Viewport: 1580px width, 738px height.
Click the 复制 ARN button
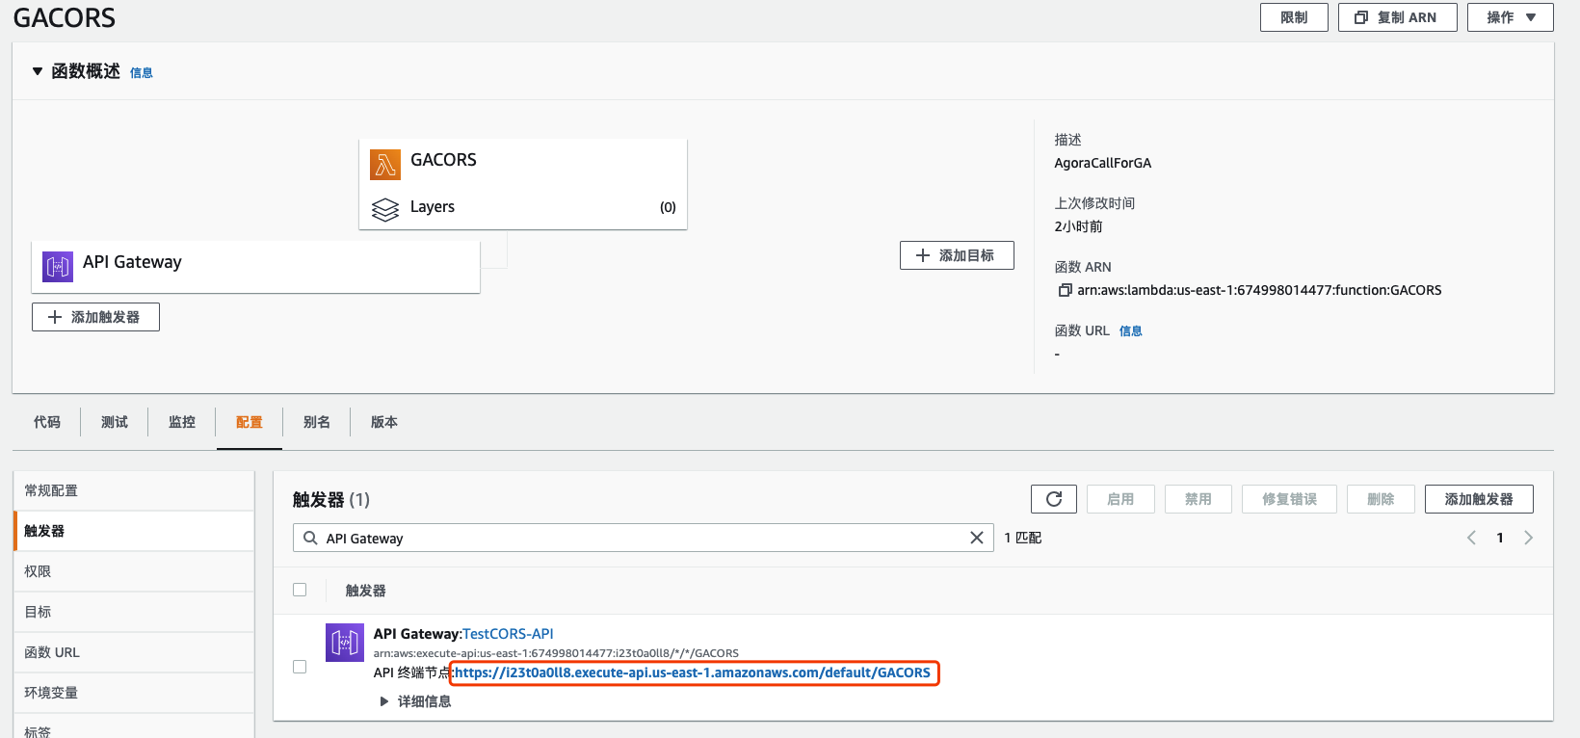pyautogui.click(x=1397, y=17)
